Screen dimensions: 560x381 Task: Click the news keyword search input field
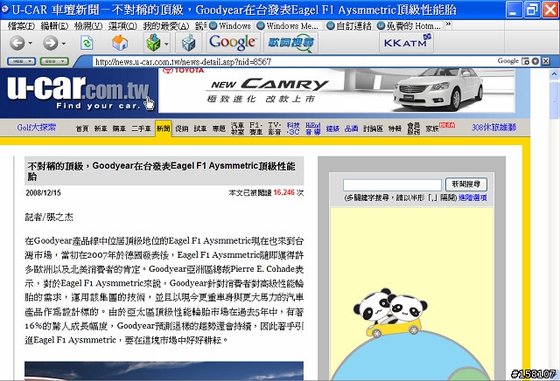tap(392, 184)
